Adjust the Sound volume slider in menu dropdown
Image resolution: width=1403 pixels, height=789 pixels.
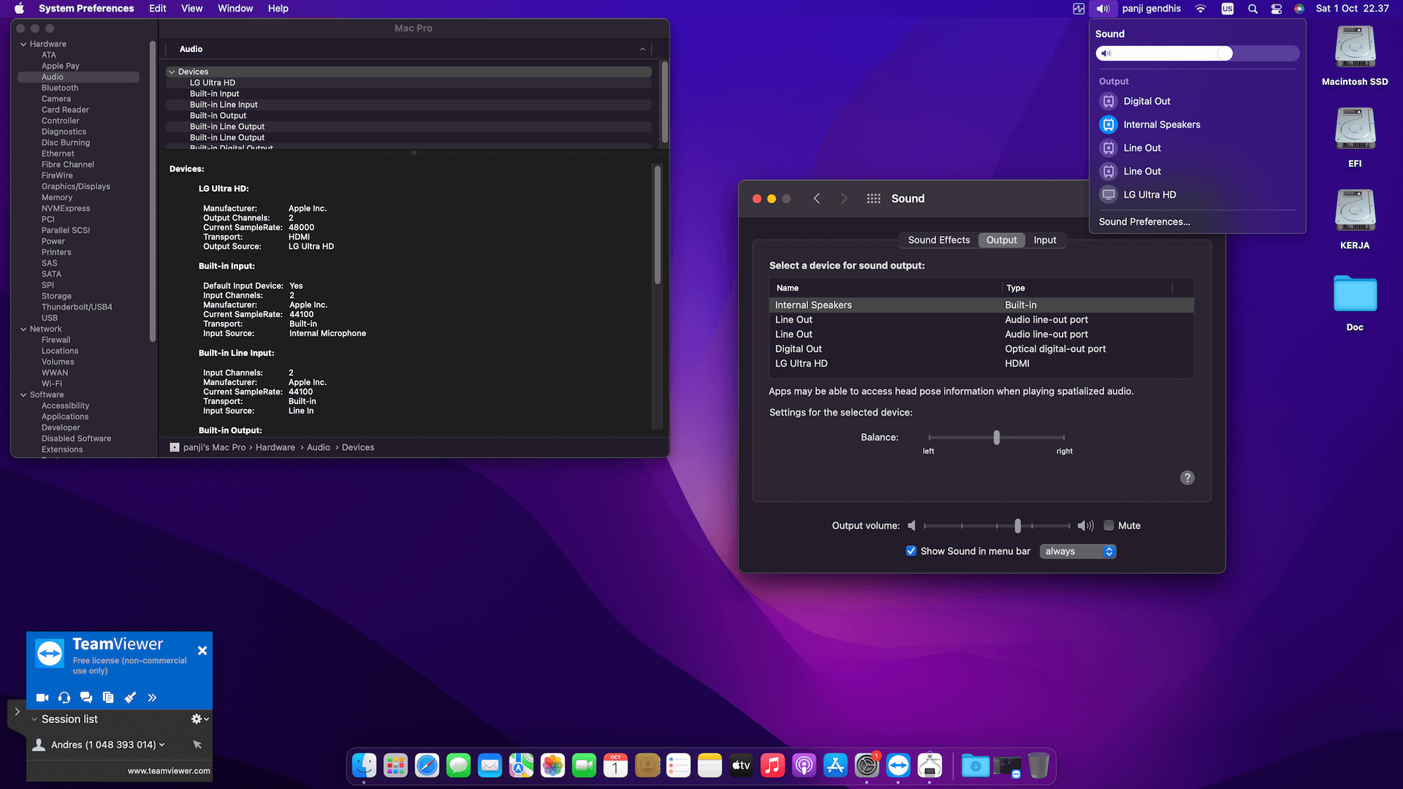click(x=1197, y=53)
